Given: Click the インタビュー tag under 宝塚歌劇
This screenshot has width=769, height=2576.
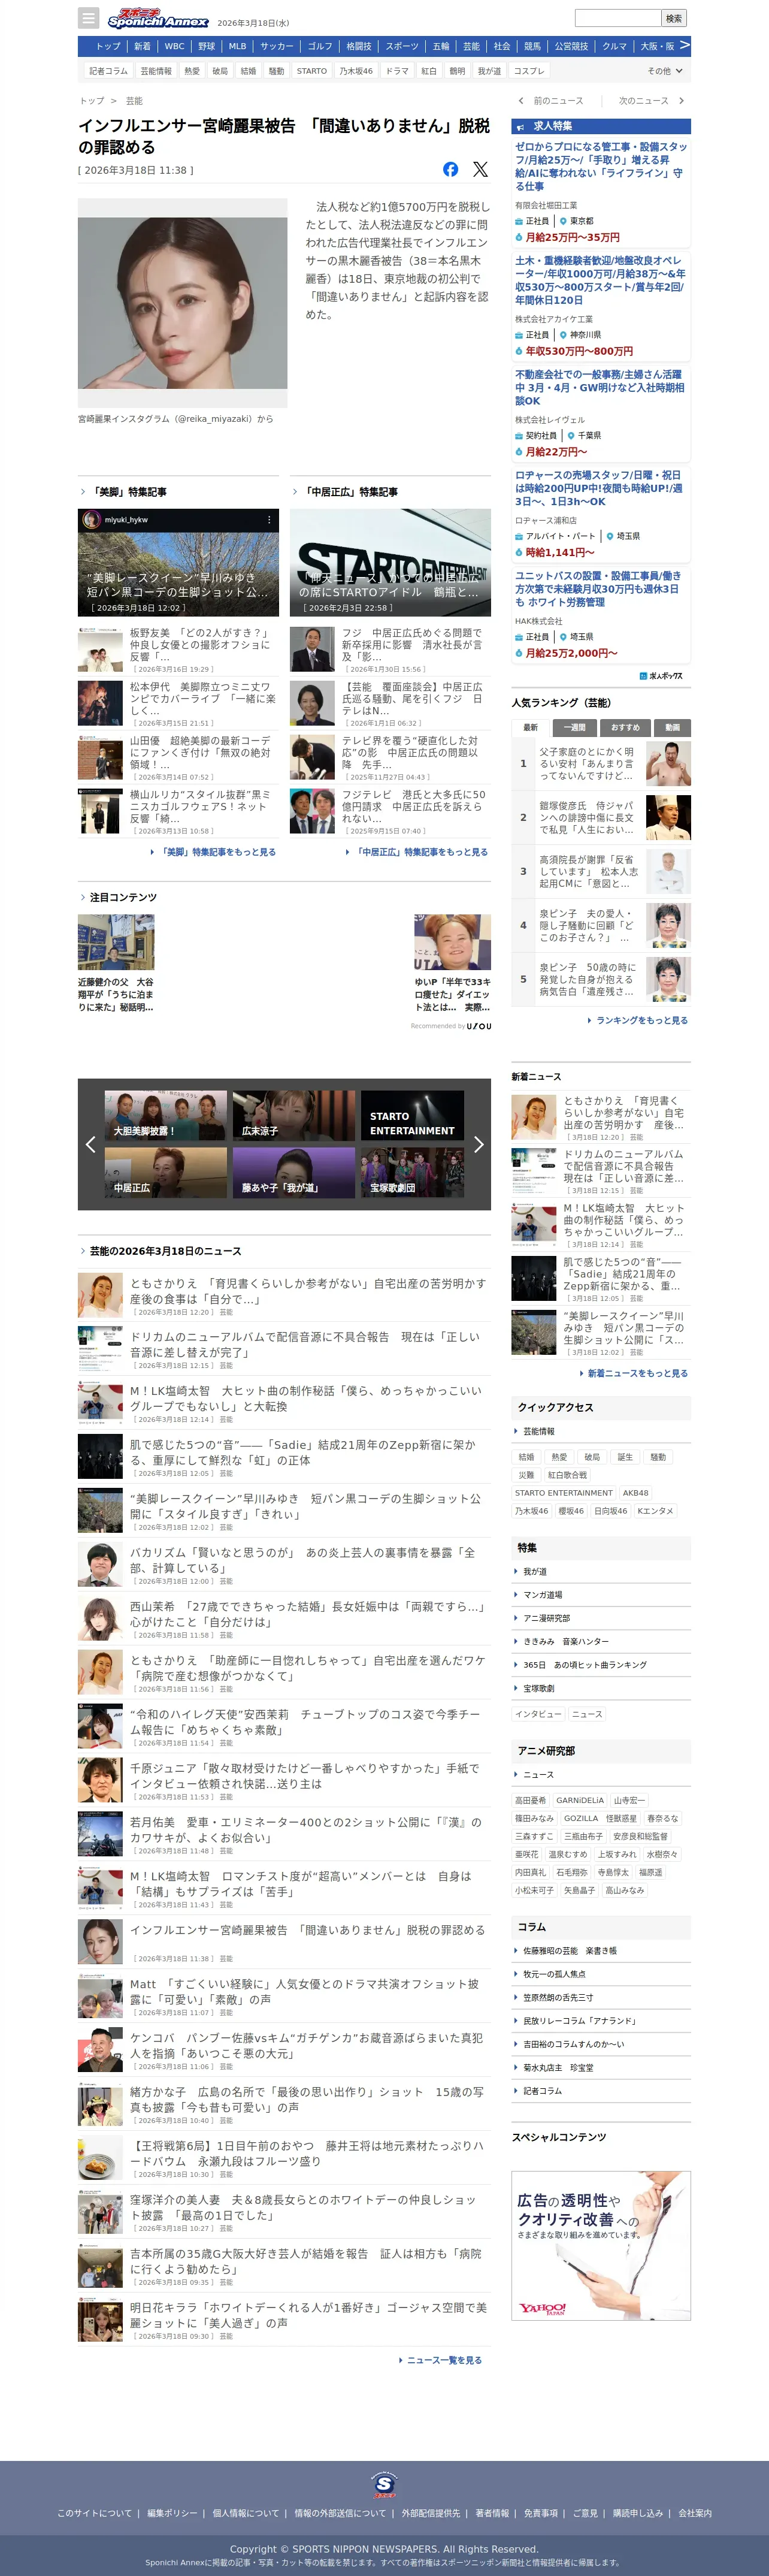Looking at the screenshot, I should click(x=538, y=1714).
